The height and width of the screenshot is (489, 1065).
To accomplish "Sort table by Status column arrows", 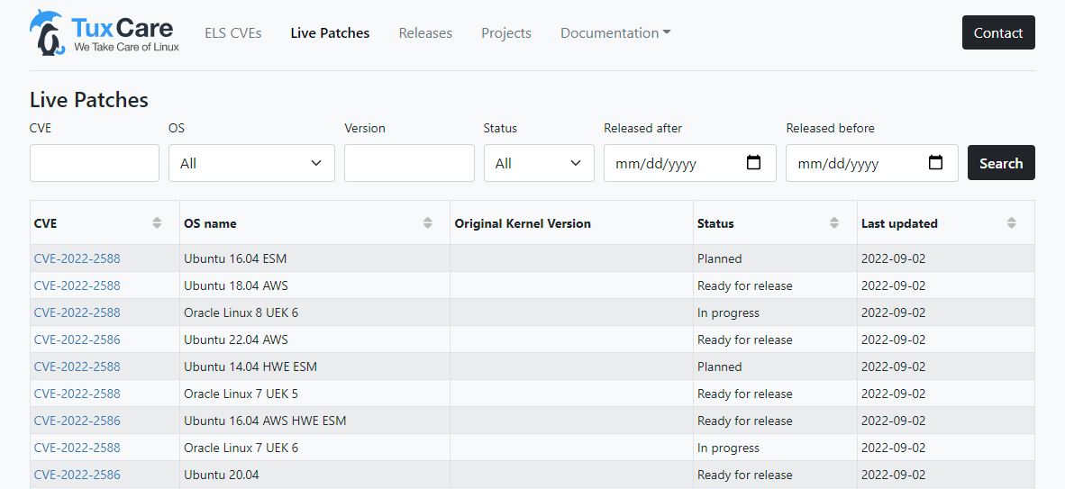I will (x=834, y=222).
